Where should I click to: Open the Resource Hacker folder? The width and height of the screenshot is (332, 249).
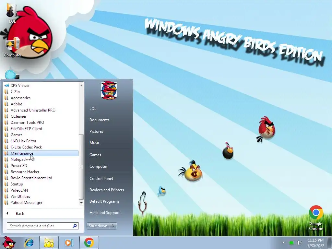pos(41,172)
